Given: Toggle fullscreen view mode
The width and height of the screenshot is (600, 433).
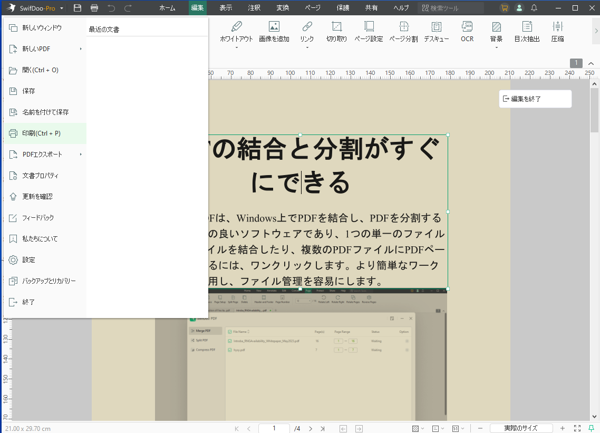Looking at the screenshot, I should (576, 428).
